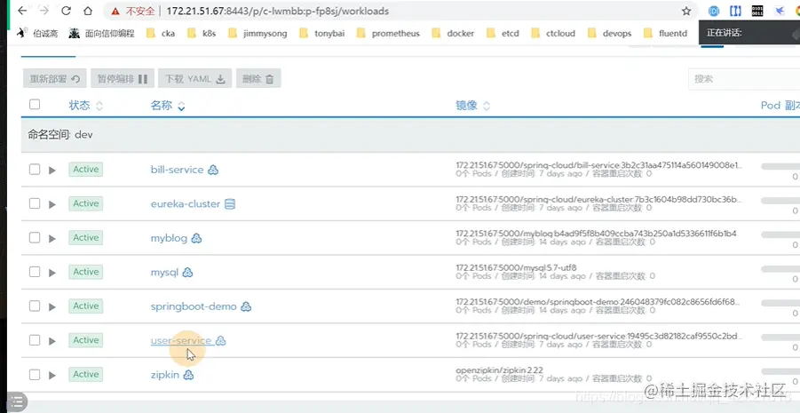The width and height of the screenshot is (800, 413).
Task: Select the mysql row checkbox
Action: coord(34,272)
